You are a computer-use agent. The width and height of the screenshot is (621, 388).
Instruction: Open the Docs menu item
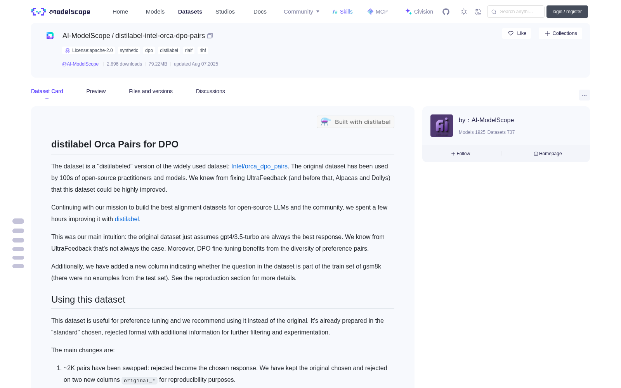click(x=260, y=12)
